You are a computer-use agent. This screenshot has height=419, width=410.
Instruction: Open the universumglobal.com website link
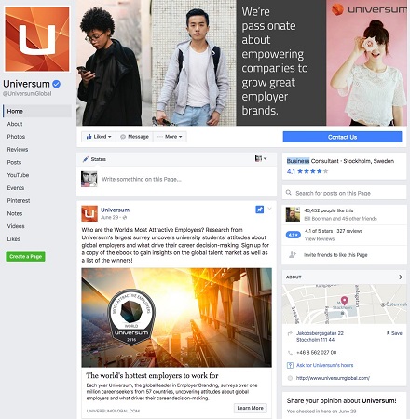(333, 378)
